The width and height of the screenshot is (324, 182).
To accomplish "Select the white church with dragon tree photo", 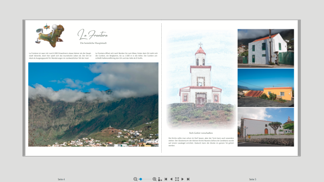I will coord(266,127).
